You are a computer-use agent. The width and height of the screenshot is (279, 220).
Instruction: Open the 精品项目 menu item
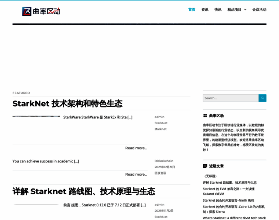pos(234,10)
